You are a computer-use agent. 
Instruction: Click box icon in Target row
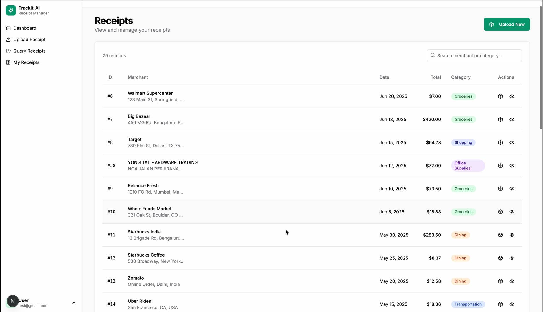click(x=500, y=142)
